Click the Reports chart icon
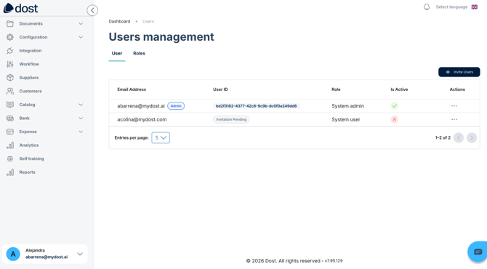The width and height of the screenshot is (487, 269). (10, 172)
